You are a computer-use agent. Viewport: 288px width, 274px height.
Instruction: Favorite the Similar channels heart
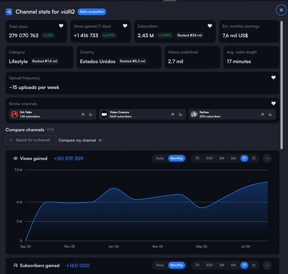click(274, 103)
